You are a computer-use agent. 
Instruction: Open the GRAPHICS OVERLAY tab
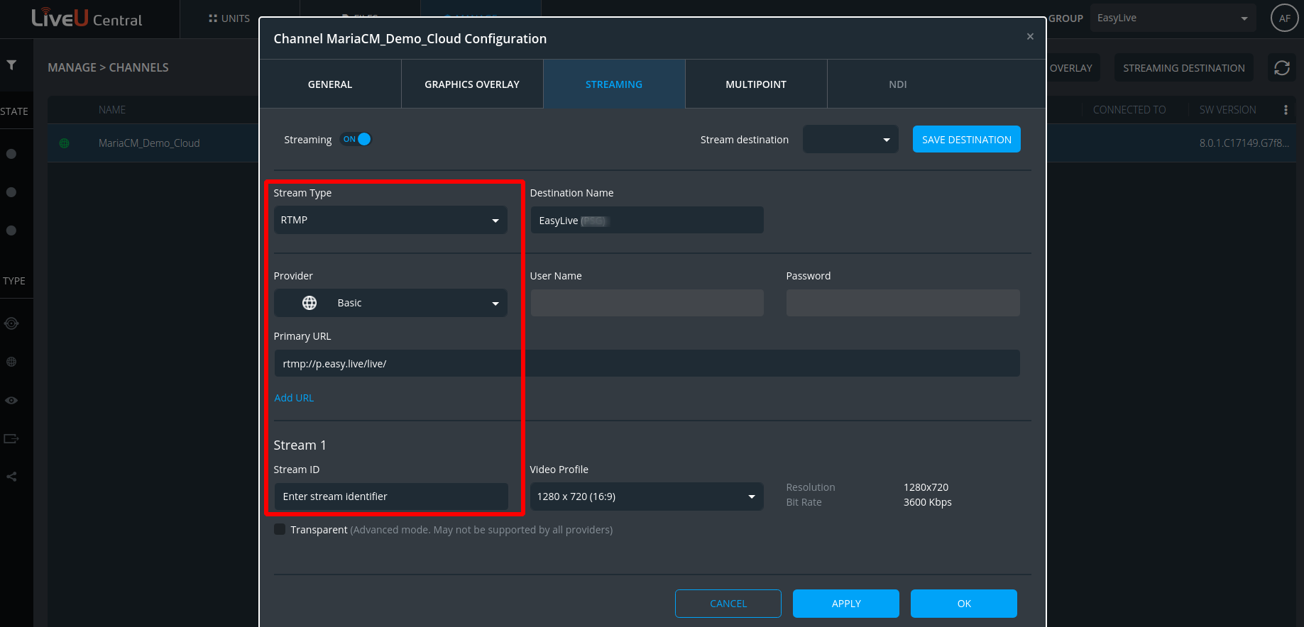click(x=472, y=84)
